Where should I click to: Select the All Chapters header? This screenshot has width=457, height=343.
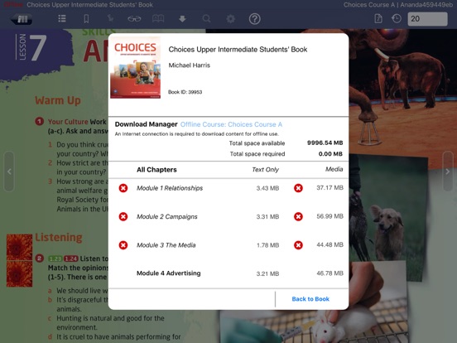tap(156, 170)
